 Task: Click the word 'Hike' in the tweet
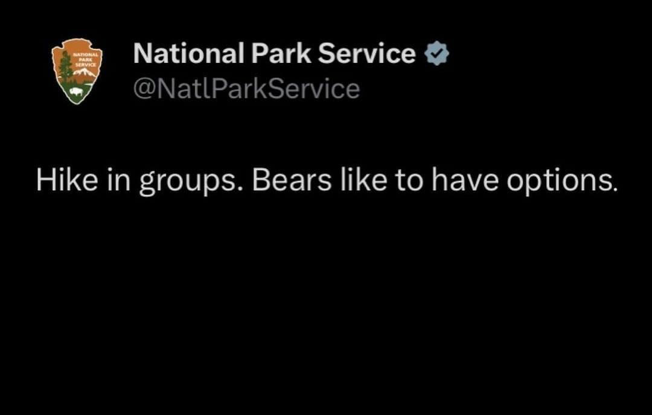[68, 179]
